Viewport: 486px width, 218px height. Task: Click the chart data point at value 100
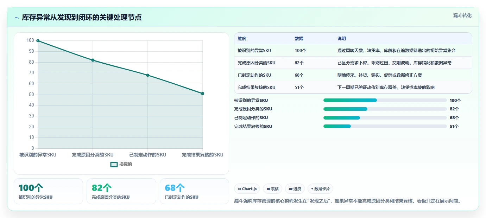38,41
